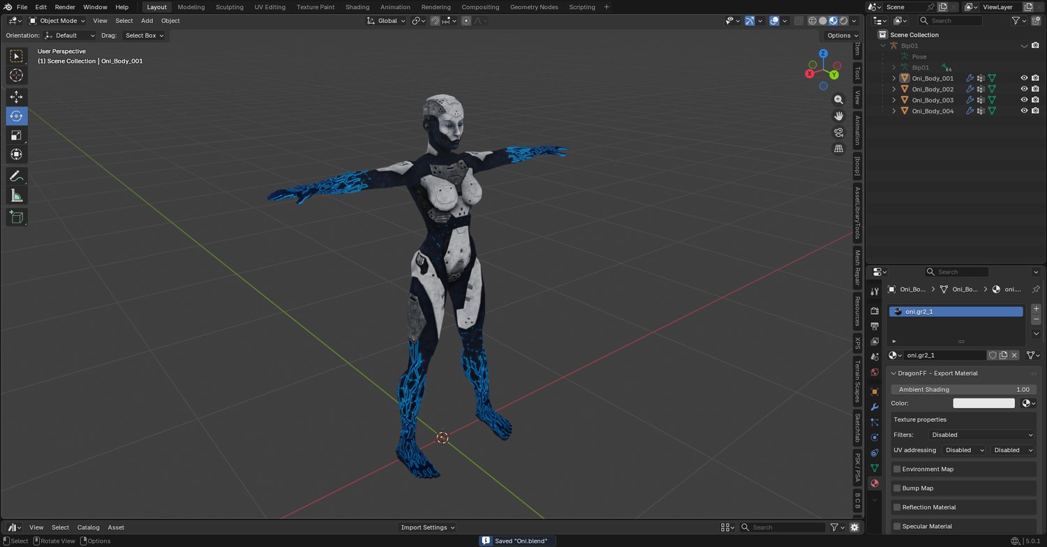Image resolution: width=1047 pixels, height=547 pixels.
Task: Activate the Rotate tool
Action: click(x=16, y=116)
